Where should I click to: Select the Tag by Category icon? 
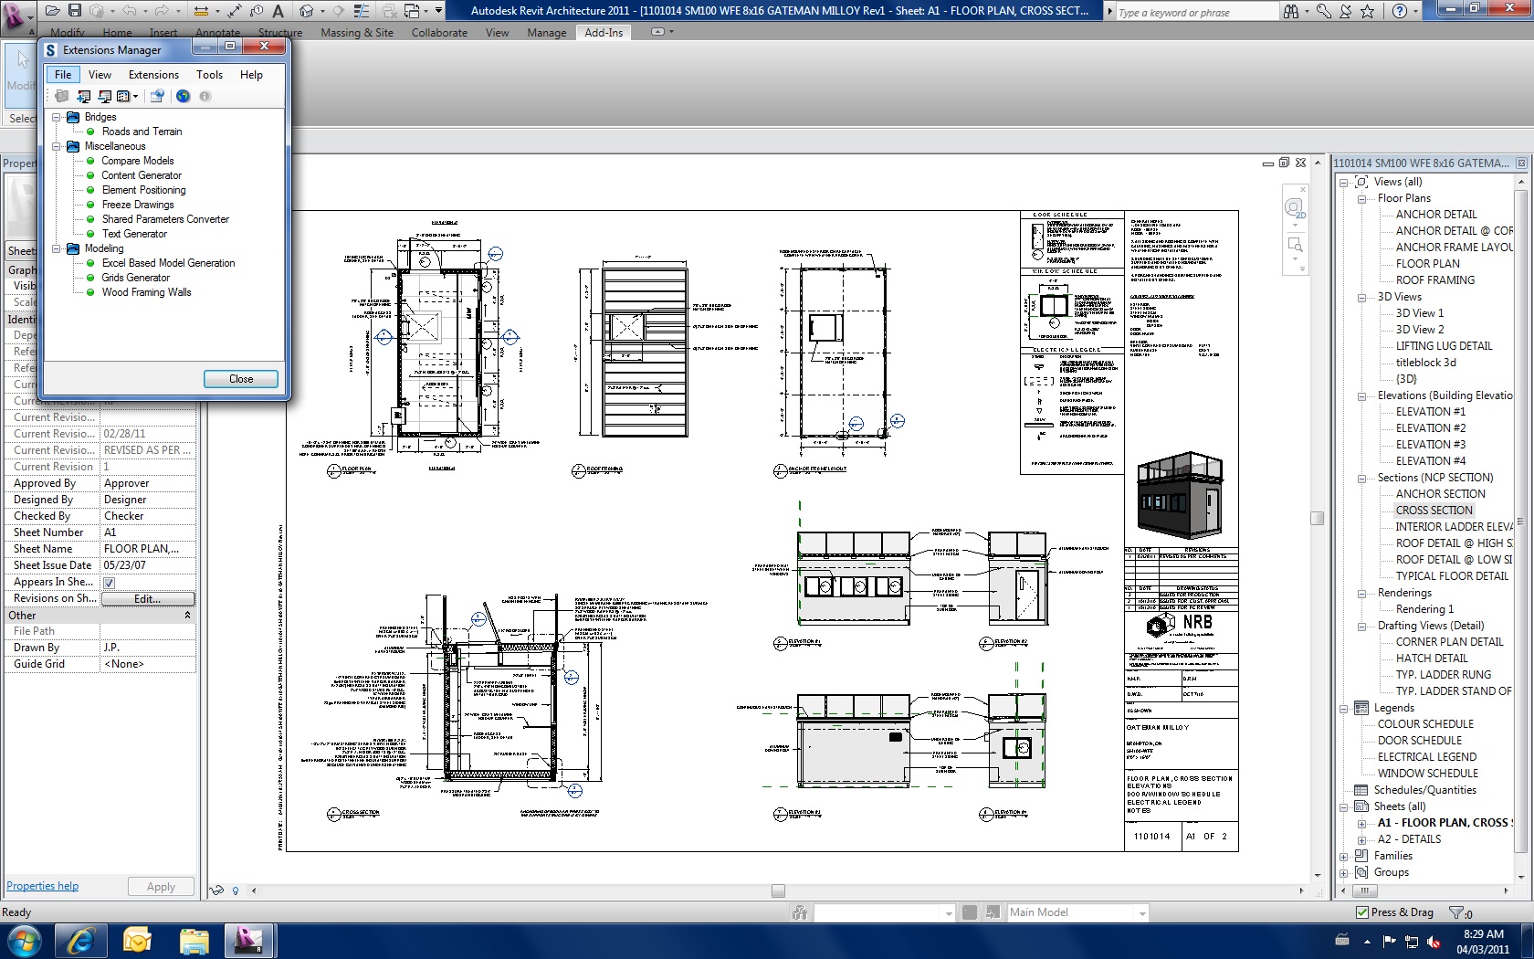tap(257, 11)
